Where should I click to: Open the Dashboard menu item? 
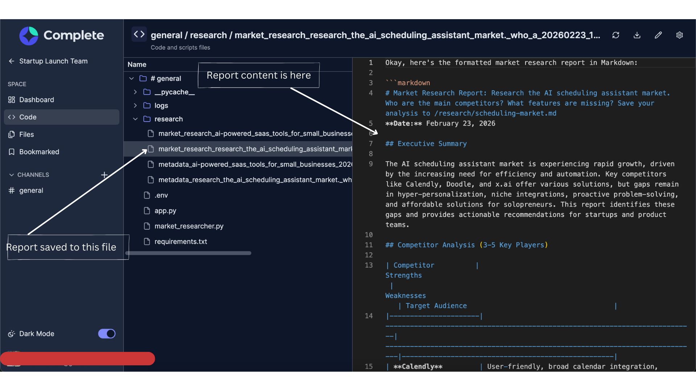click(x=36, y=100)
